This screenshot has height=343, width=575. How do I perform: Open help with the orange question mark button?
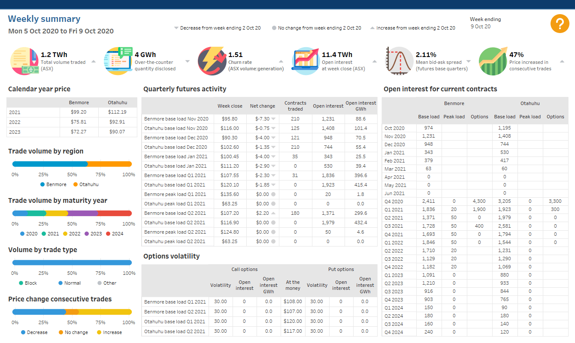560,24
